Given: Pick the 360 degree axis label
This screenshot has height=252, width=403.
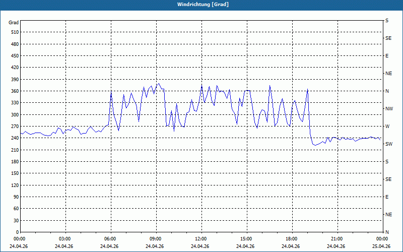Looking at the screenshot, I should [15, 91].
